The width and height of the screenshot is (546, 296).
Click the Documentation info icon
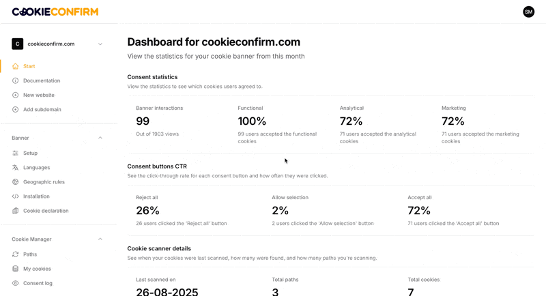click(15, 80)
